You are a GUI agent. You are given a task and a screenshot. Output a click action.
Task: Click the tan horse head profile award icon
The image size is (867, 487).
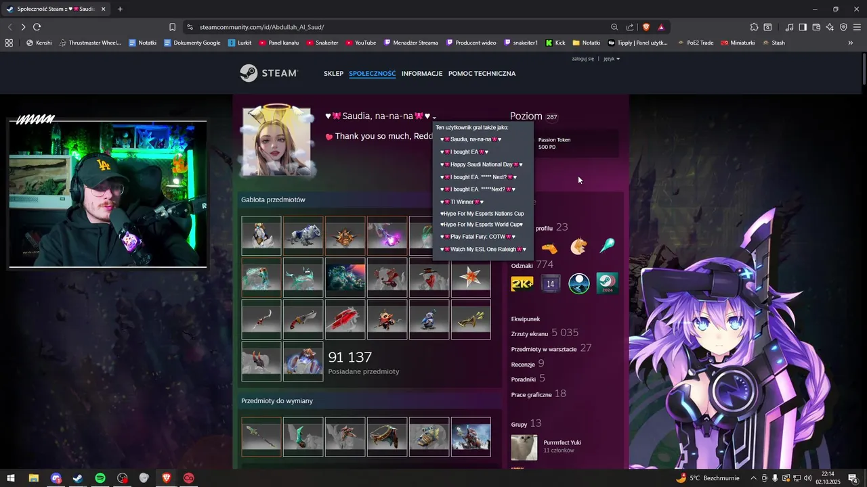[x=578, y=246]
